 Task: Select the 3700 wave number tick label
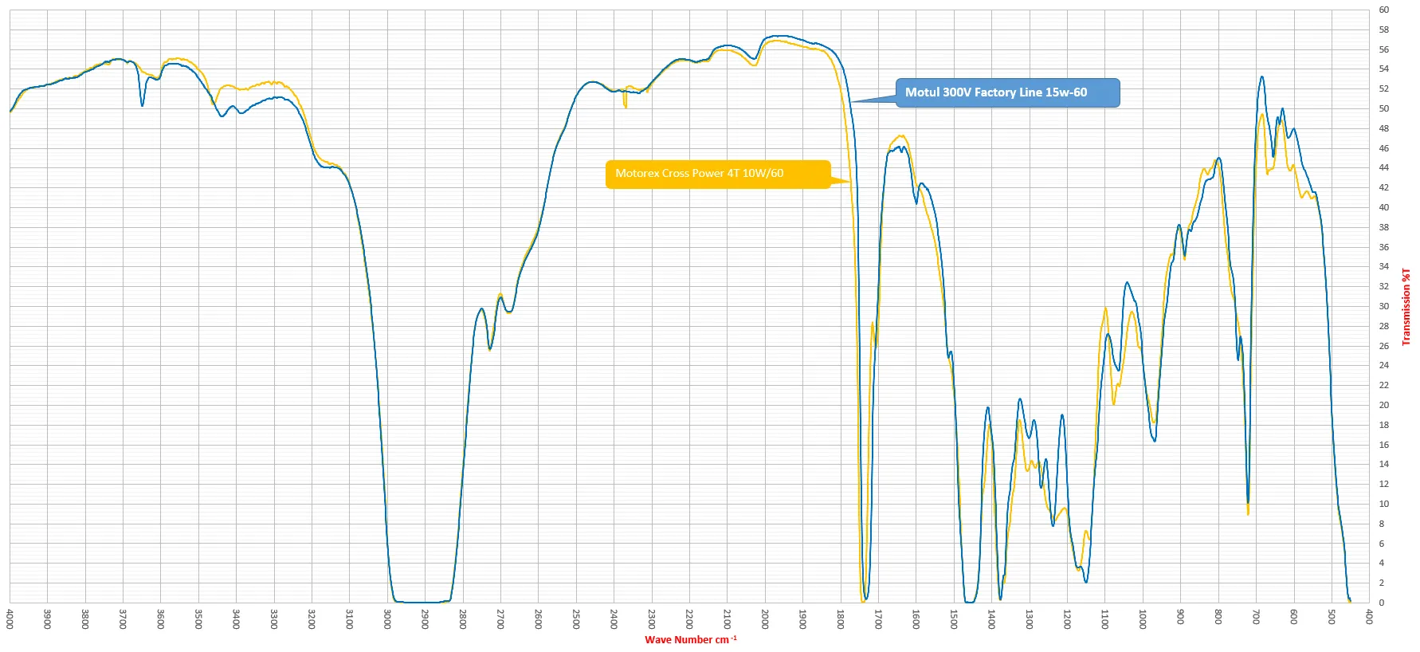[x=123, y=619]
